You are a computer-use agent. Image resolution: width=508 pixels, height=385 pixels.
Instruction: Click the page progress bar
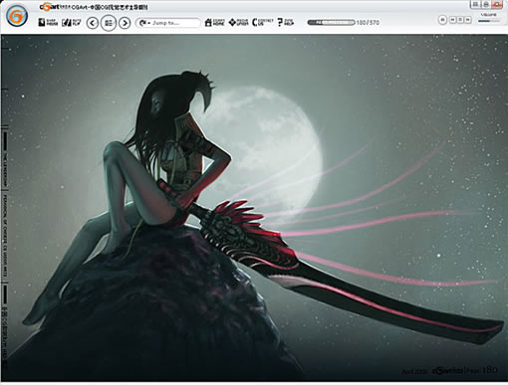coord(331,23)
